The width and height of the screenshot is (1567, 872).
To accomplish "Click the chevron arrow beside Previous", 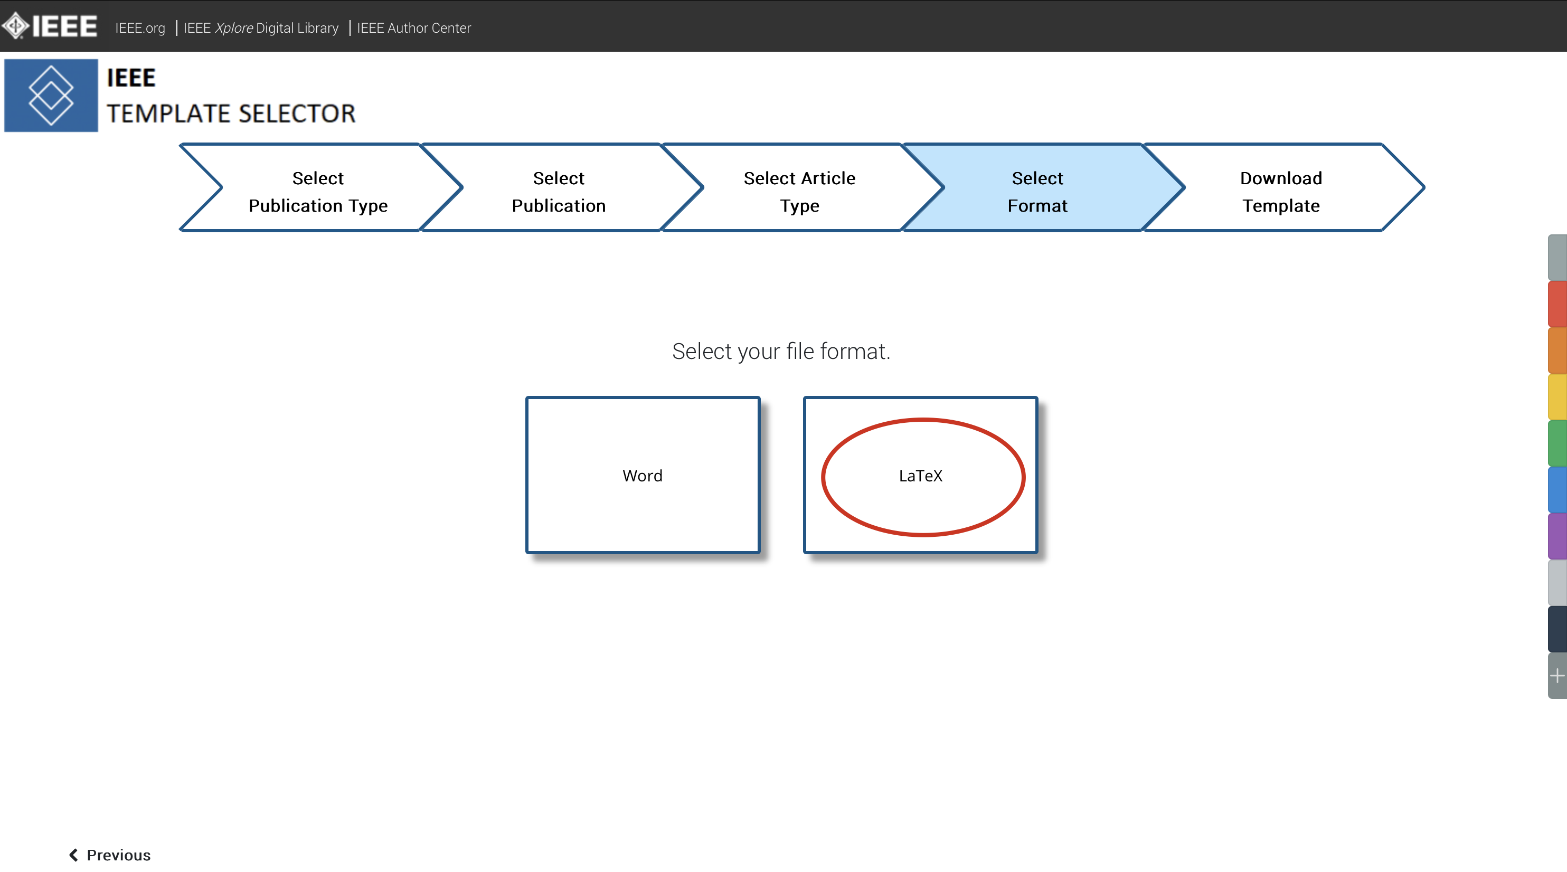I will [x=73, y=855].
